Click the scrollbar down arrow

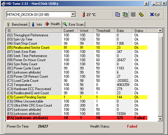pos(160,119)
